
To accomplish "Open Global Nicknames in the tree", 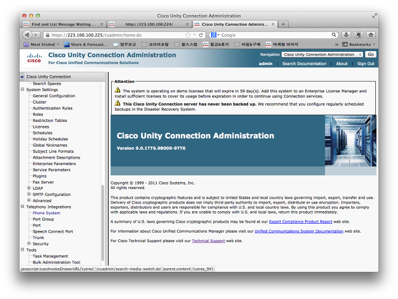I will click(x=50, y=145).
